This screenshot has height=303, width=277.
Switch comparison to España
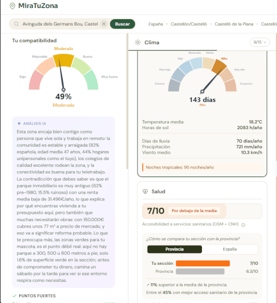(x=230, y=249)
